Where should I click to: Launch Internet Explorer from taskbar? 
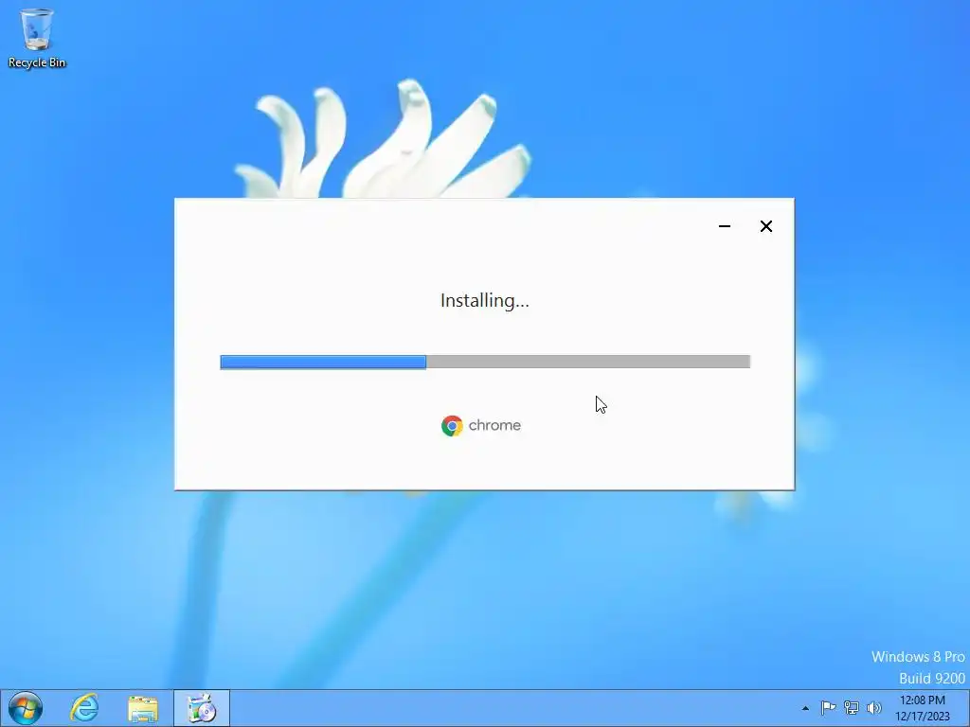(x=84, y=708)
